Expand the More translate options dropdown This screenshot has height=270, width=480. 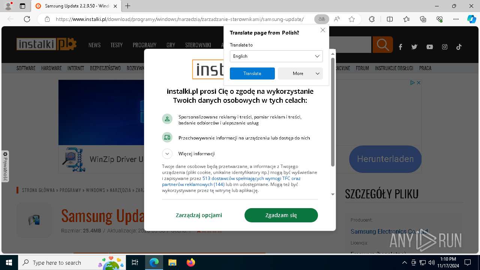[x=300, y=73]
